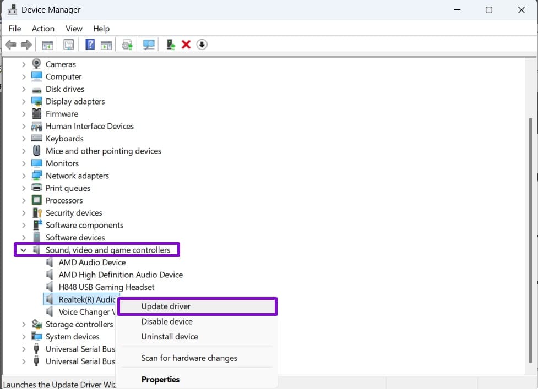Click the Show/Hide Action Pane toolbar icon

click(x=106, y=45)
